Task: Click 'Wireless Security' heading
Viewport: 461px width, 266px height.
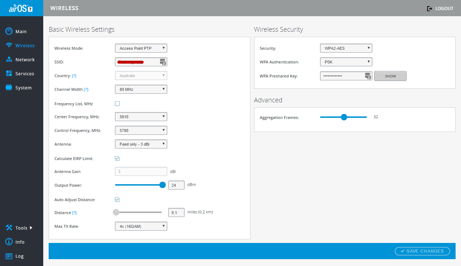Action: coord(279,30)
